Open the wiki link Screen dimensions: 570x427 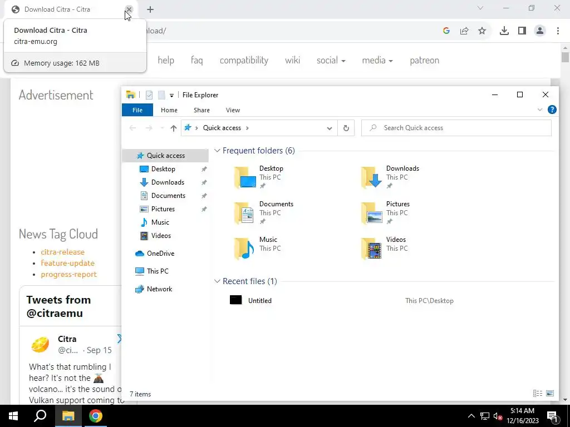tap(292, 60)
